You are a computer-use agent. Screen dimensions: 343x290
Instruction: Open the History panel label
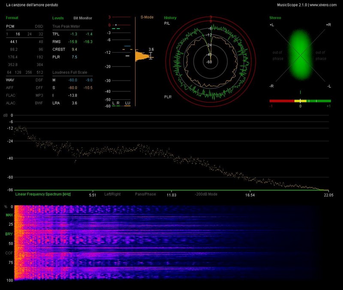coord(170,18)
